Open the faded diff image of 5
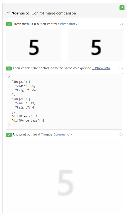The height and width of the screenshot is (213, 130). click(65, 176)
